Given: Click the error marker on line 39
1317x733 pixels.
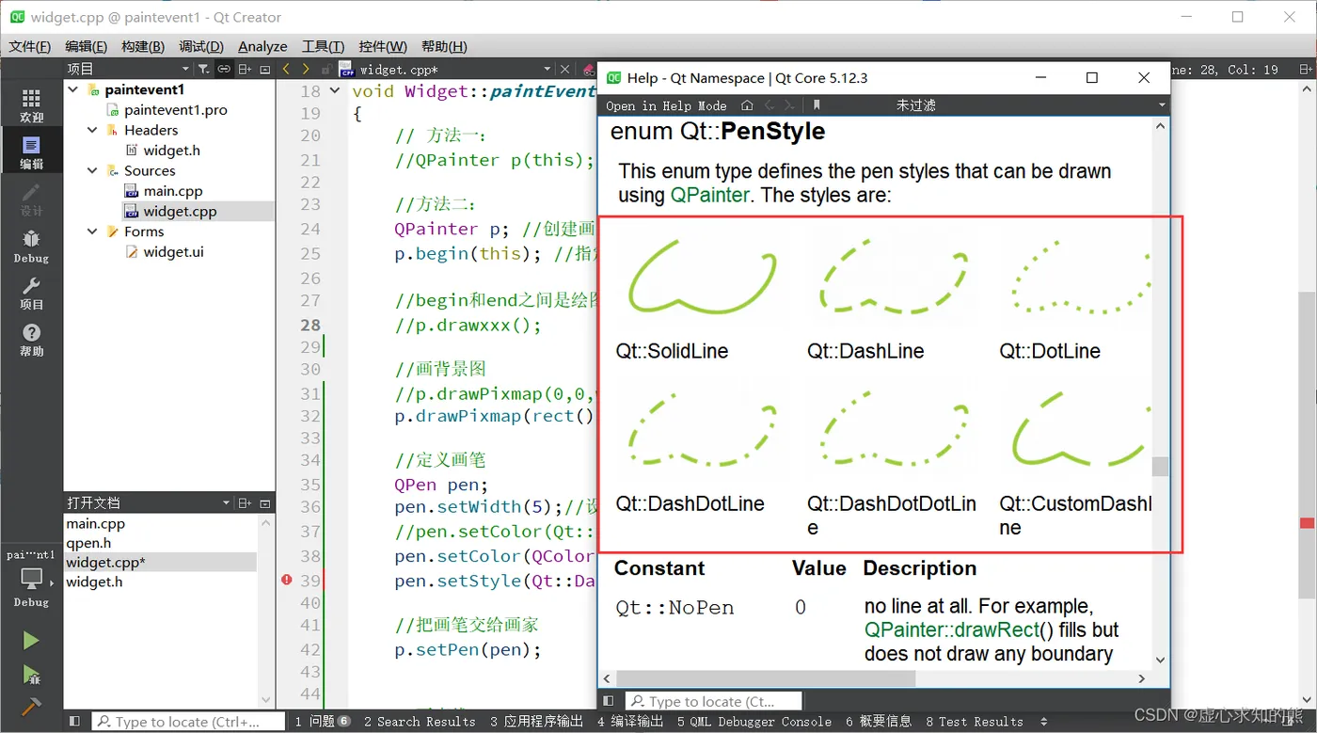Looking at the screenshot, I should click(x=287, y=581).
